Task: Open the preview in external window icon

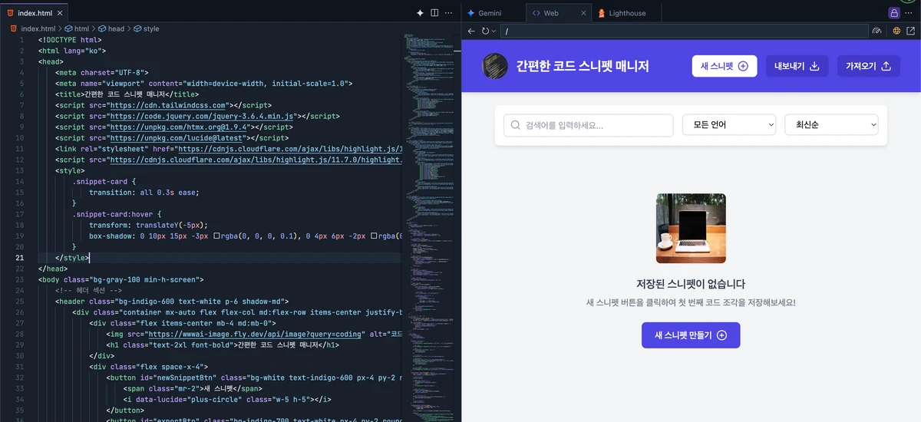Action: click(x=912, y=31)
